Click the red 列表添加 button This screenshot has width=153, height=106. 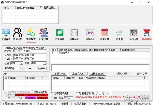click(42, 98)
